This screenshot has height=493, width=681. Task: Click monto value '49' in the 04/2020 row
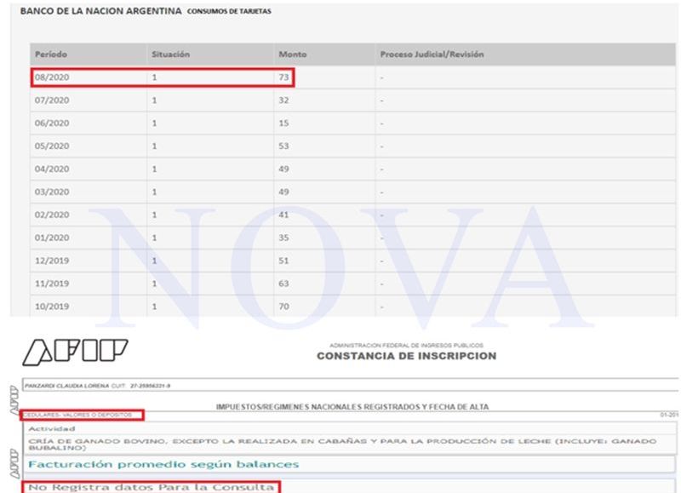pyautogui.click(x=283, y=169)
